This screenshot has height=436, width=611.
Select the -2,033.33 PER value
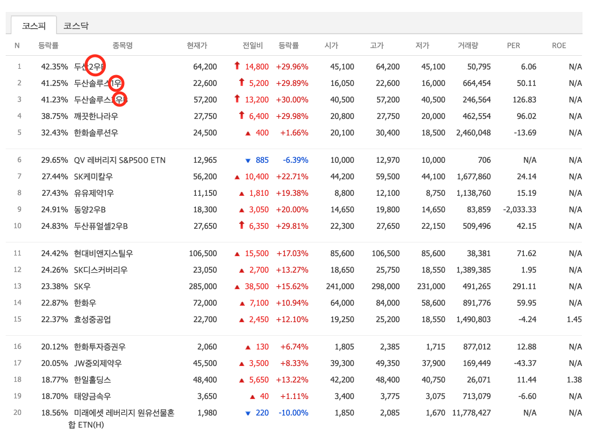click(520, 209)
